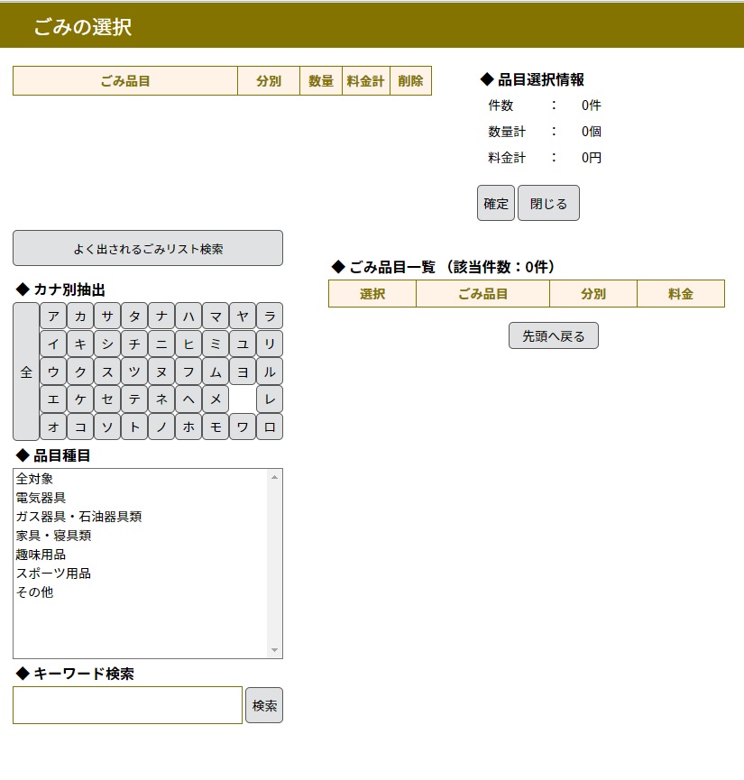Filter by kana ハ
Screen dimensions: 744x780
[x=188, y=316]
